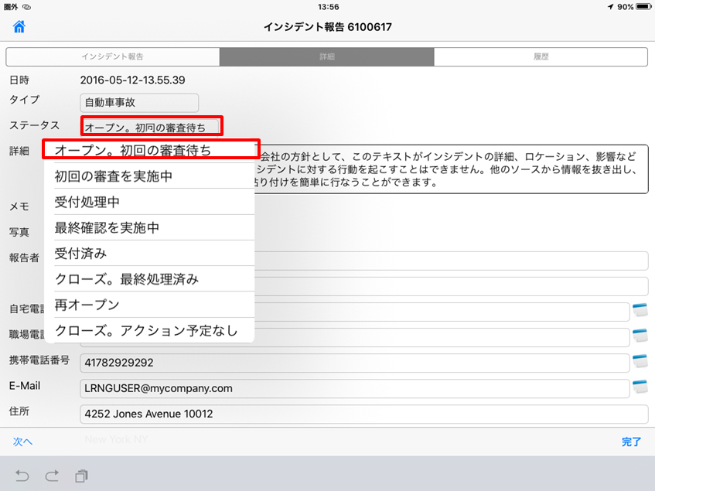
Task: Tap the card icon beside the 自宅電話 field
Action: click(639, 311)
